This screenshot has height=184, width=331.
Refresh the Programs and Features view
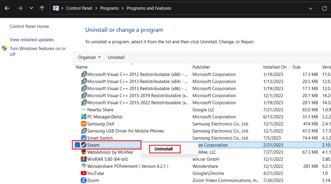pyautogui.click(x=325, y=8)
